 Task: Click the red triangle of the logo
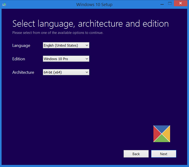(x=157, y=134)
